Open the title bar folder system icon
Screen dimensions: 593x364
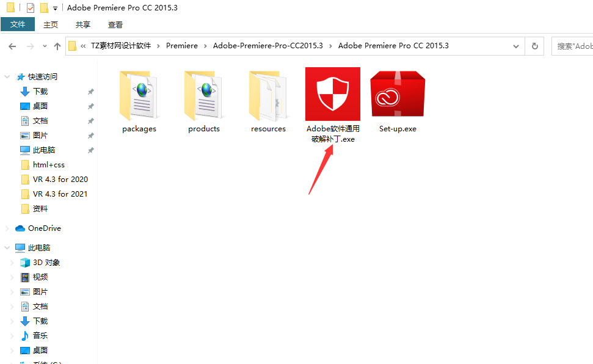pos(10,7)
